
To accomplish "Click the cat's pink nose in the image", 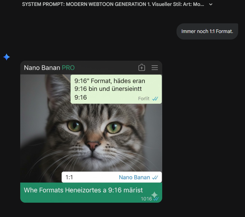I will tap(92, 145).
